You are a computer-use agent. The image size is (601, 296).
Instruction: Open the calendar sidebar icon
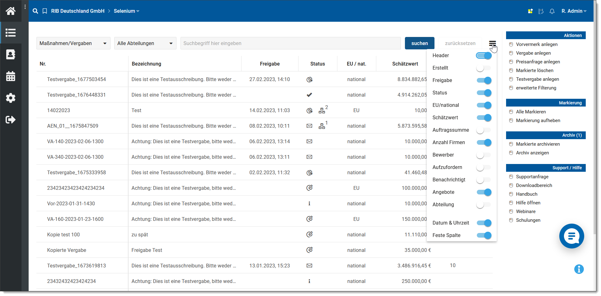11,76
